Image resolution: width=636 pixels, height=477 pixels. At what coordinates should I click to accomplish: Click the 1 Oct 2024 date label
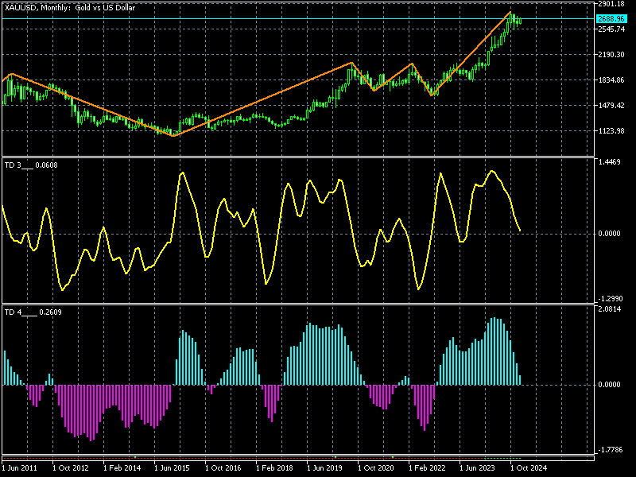click(x=529, y=467)
